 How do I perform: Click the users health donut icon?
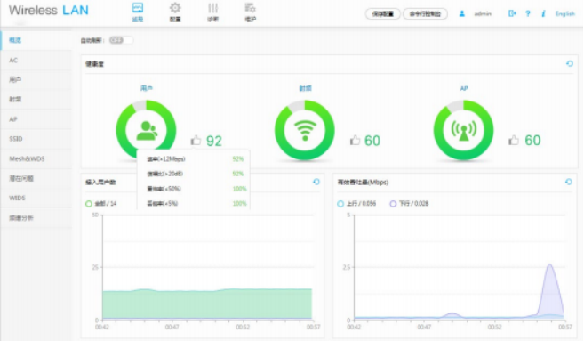pos(147,130)
